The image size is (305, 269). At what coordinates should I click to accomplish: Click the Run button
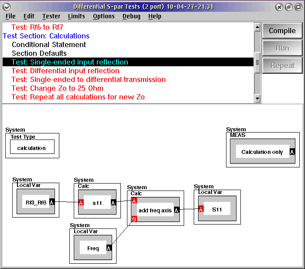pos(282,48)
